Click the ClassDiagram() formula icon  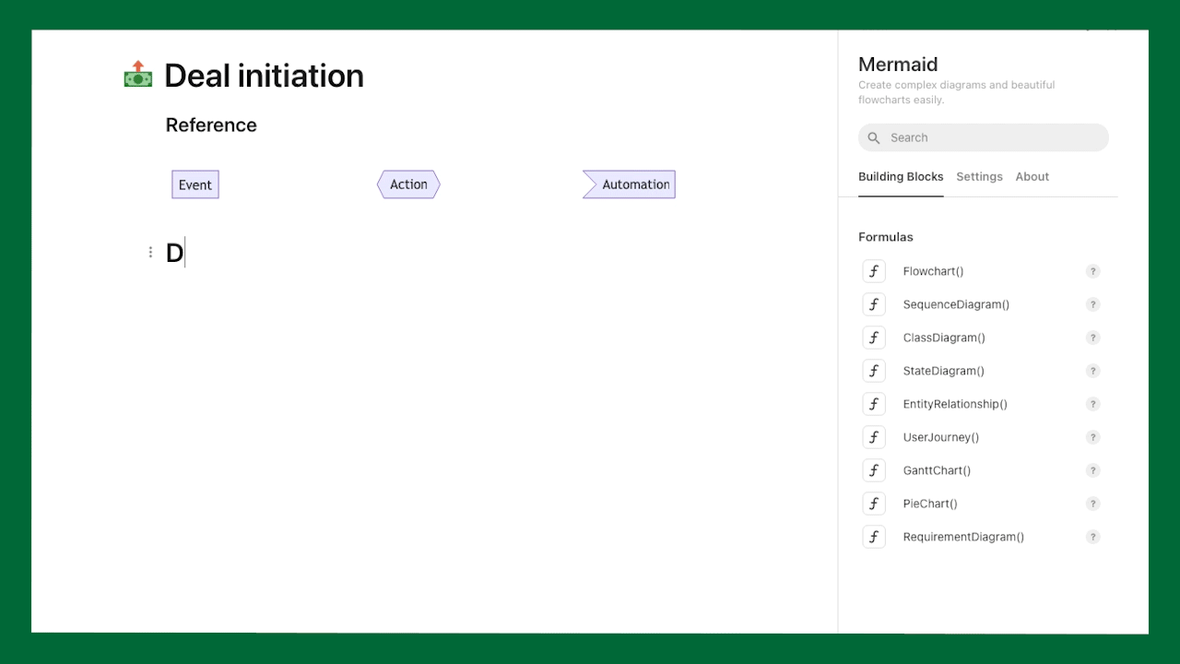874,338
